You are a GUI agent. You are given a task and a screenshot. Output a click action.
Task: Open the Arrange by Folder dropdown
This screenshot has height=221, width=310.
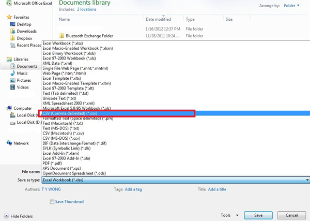[291, 6]
